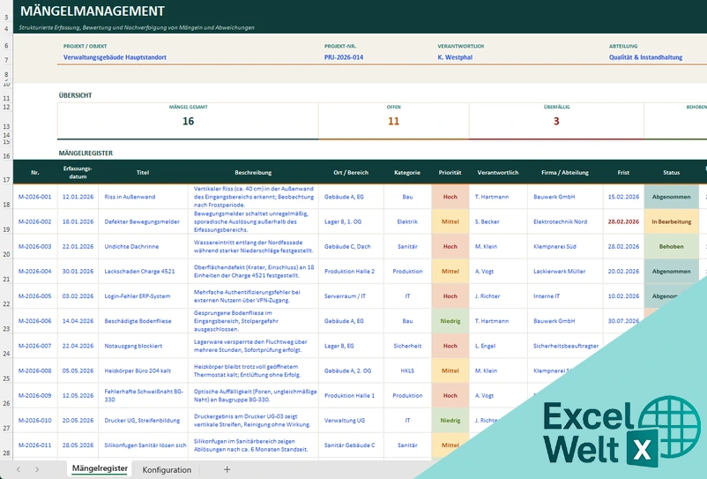This screenshot has width=707, height=479.
Task: Select the Priorität column header
Action: [x=450, y=172]
